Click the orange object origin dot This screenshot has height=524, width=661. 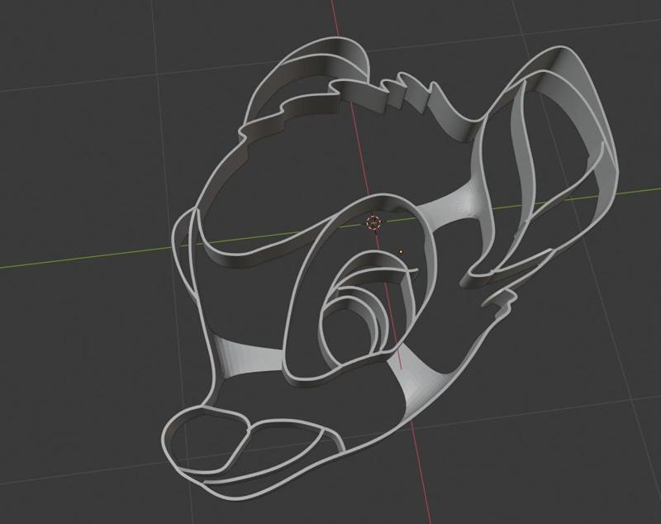click(x=401, y=252)
